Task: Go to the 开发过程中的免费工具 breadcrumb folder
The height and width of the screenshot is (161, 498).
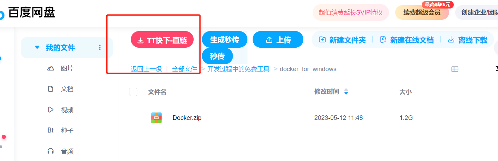Action: [238, 69]
